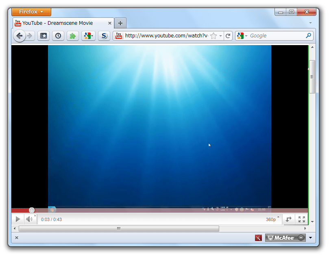The width and height of the screenshot is (329, 256).
Task: Click the Google toolbar button with dropdown
Action: (88, 36)
